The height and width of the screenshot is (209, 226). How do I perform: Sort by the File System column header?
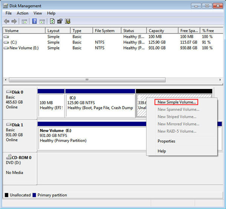click(107, 31)
